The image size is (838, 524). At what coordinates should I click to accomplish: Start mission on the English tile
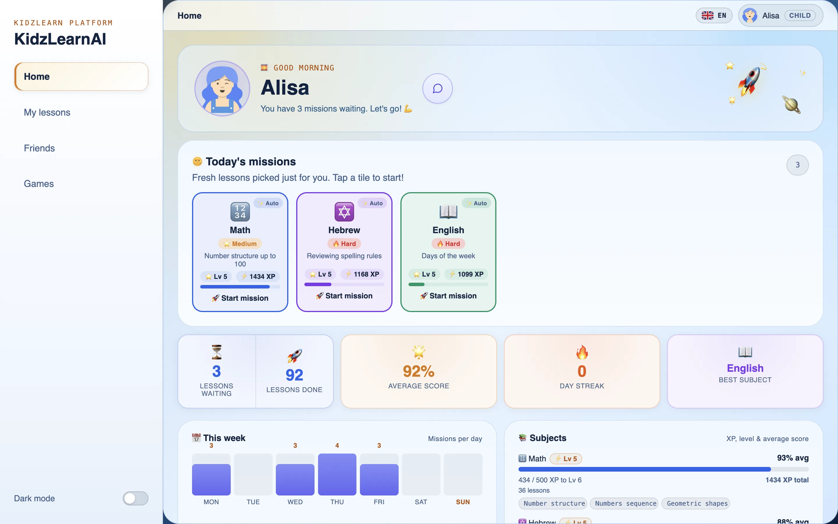click(x=448, y=295)
